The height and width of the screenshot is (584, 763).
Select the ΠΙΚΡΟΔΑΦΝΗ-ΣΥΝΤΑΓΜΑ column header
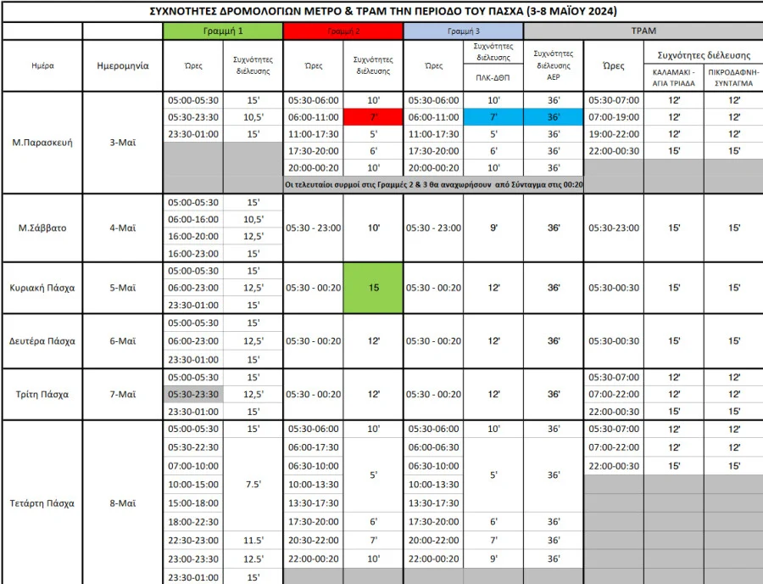pyautogui.click(x=733, y=77)
